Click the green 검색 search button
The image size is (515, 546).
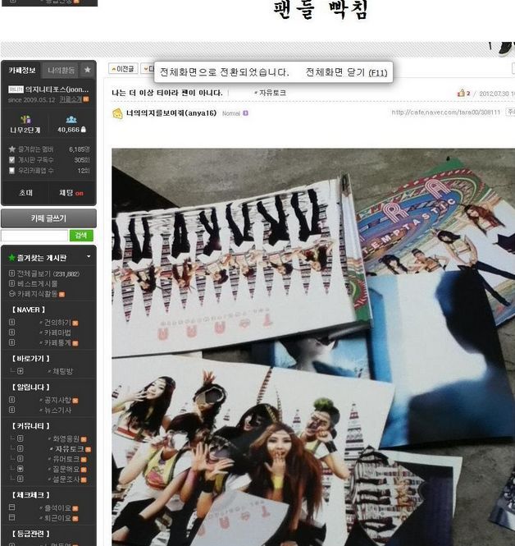click(x=81, y=236)
